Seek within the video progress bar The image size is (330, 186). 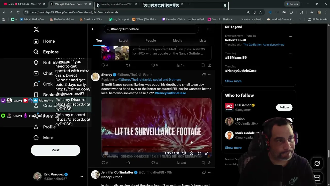click(156, 147)
